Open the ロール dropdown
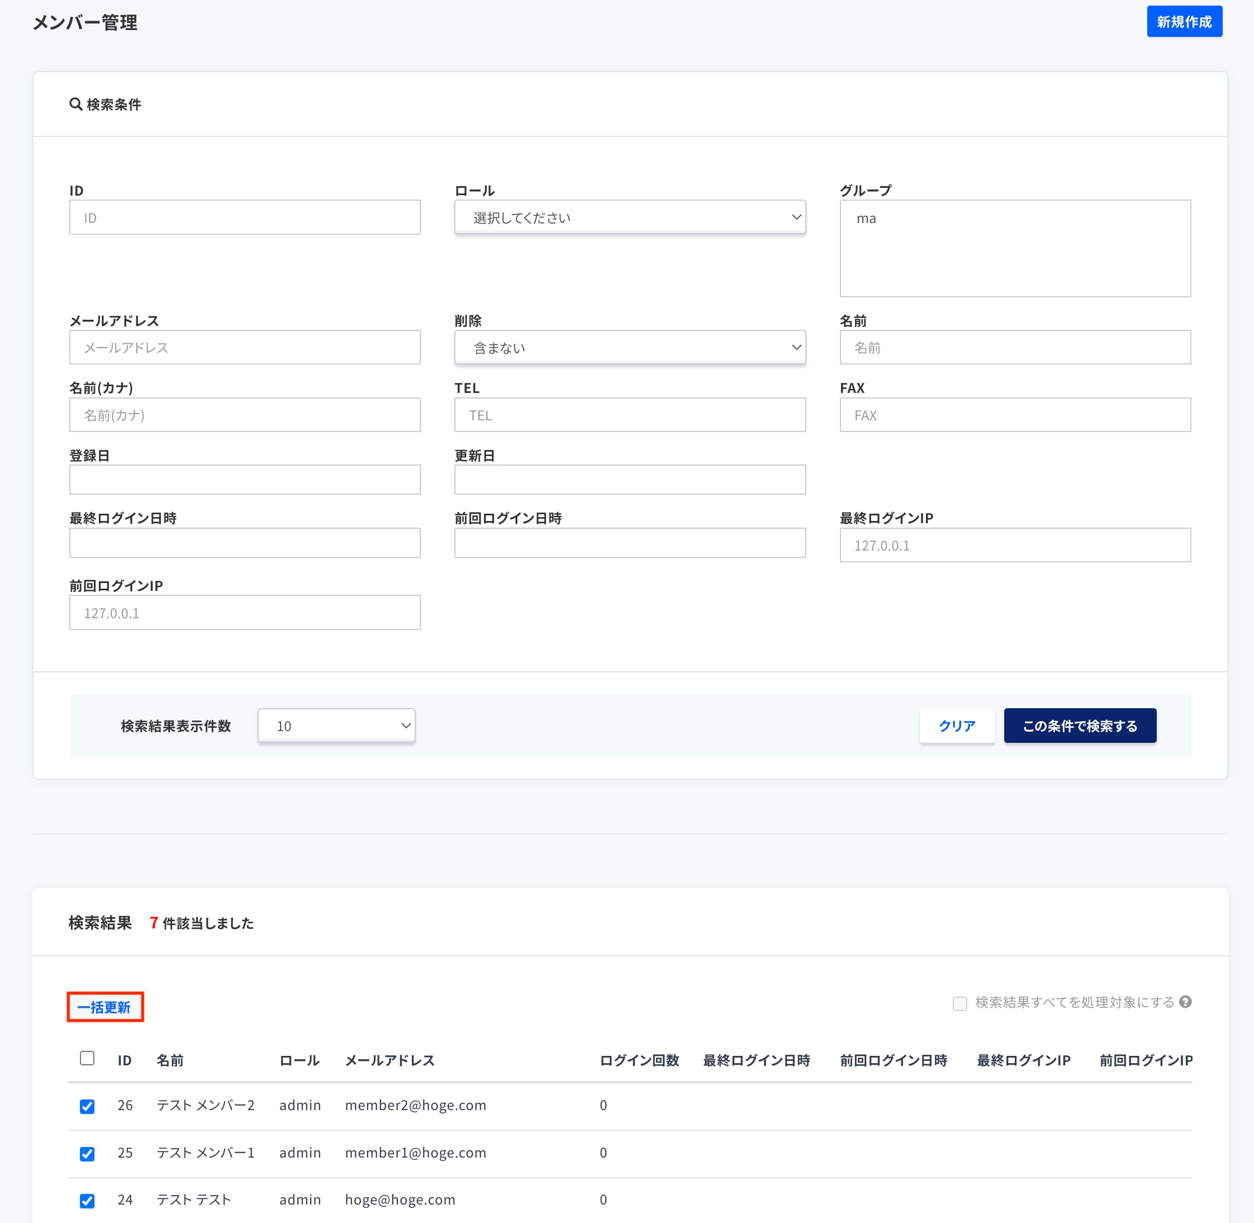Image resolution: width=1254 pixels, height=1223 pixels. coord(629,217)
